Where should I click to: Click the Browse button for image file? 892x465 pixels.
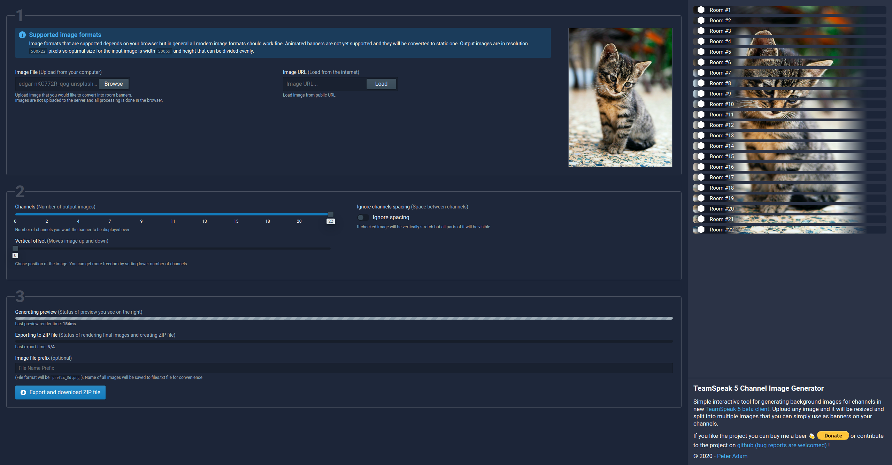pyautogui.click(x=114, y=84)
